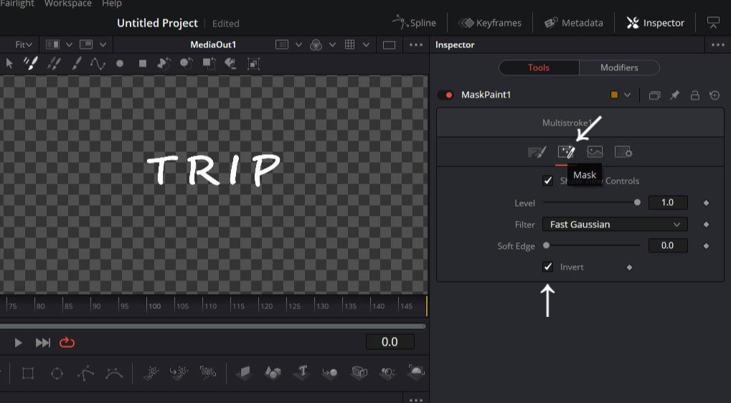Toggle the Inspector panel button
Image resolution: width=731 pixels, height=403 pixels.
tap(655, 23)
